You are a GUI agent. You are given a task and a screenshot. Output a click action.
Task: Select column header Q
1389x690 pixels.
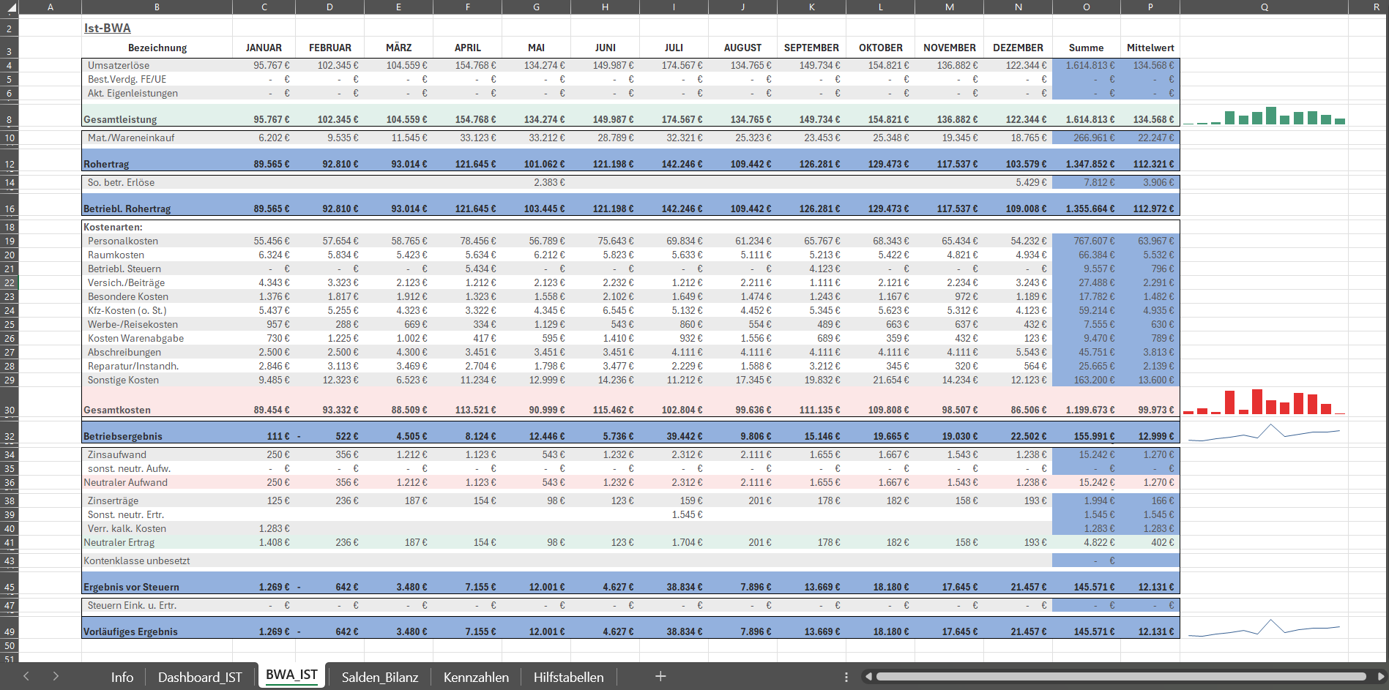[x=1264, y=7]
